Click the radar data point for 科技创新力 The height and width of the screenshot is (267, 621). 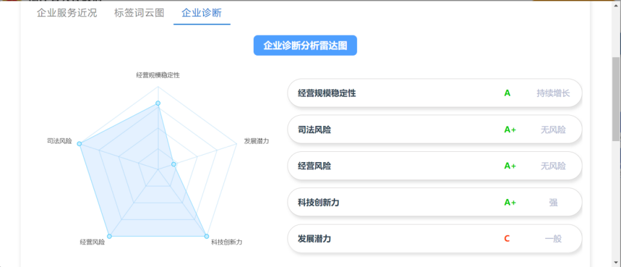(207, 236)
